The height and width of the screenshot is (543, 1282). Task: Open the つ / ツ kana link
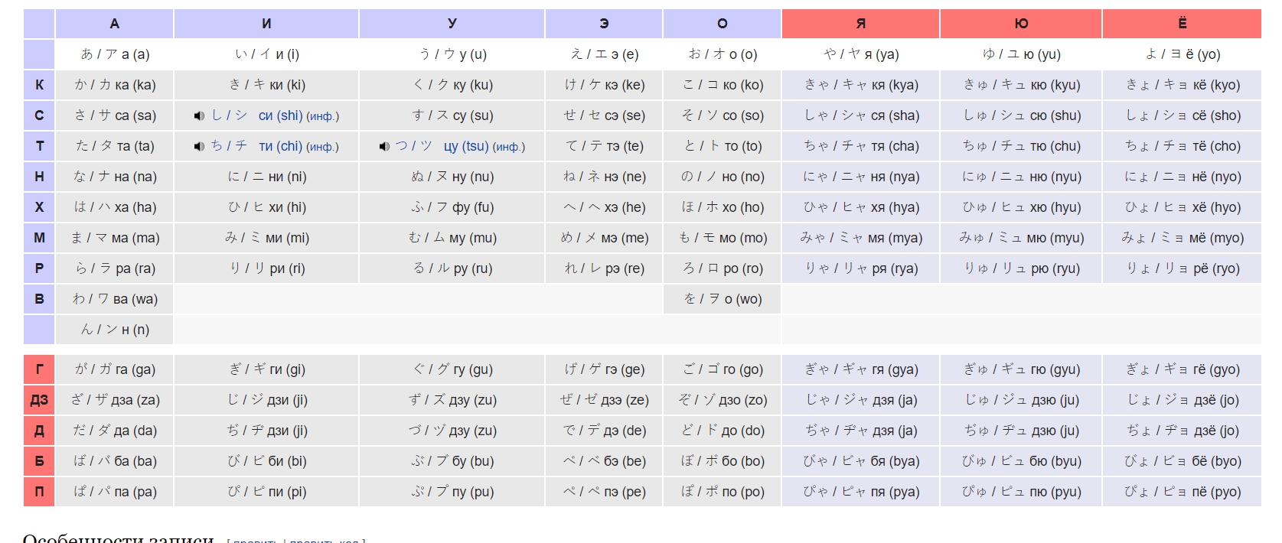pyautogui.click(x=414, y=146)
